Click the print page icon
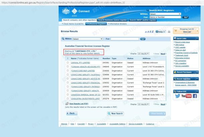 point(169,32)
